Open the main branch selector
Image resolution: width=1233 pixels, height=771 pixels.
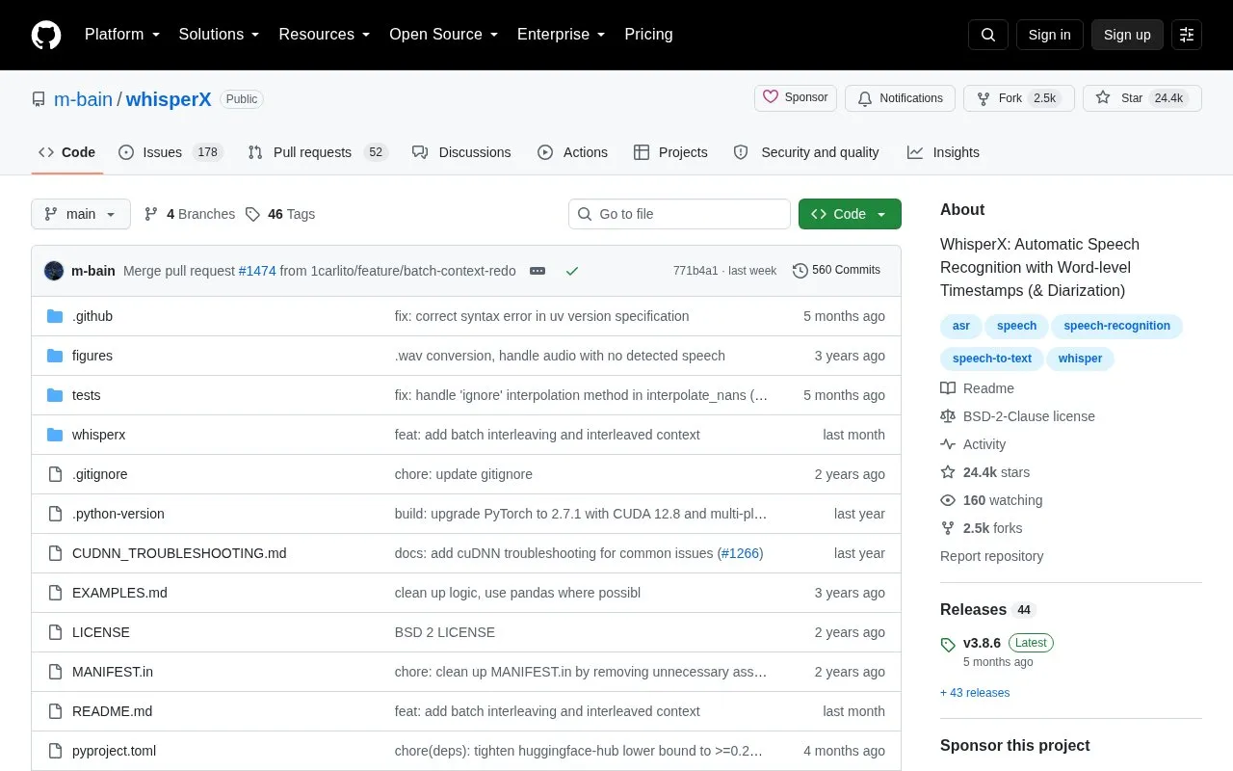coord(81,214)
